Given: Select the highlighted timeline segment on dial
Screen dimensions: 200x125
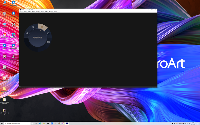Looking at the screenshot, I should click(42, 27).
